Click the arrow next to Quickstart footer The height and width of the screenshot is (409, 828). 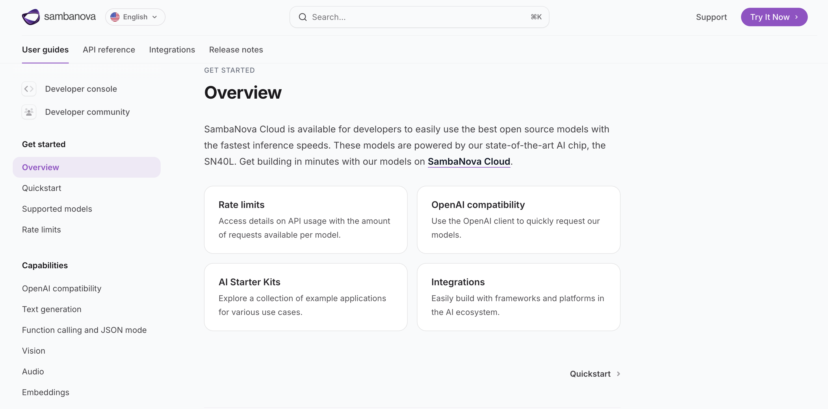tap(619, 374)
